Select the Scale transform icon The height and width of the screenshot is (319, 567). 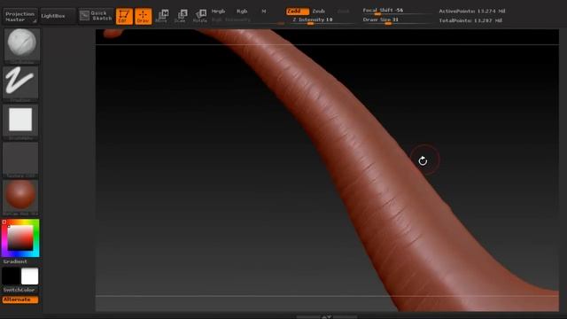[x=181, y=16]
